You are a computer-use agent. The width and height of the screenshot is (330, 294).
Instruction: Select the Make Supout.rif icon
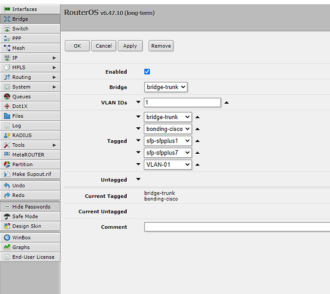coord(7,174)
